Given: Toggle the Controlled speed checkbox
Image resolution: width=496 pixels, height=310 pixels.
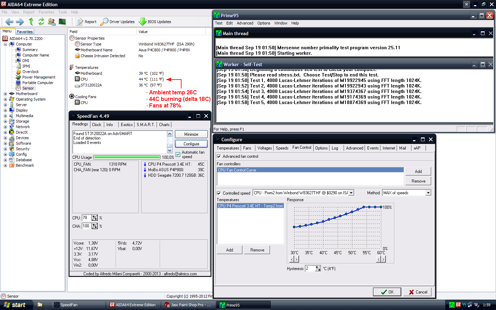Looking at the screenshot, I should pos(219,193).
